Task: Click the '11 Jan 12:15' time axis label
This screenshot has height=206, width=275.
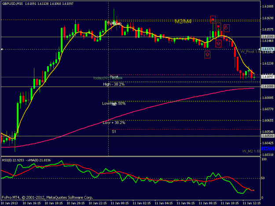Action: pyautogui.click(x=252, y=203)
